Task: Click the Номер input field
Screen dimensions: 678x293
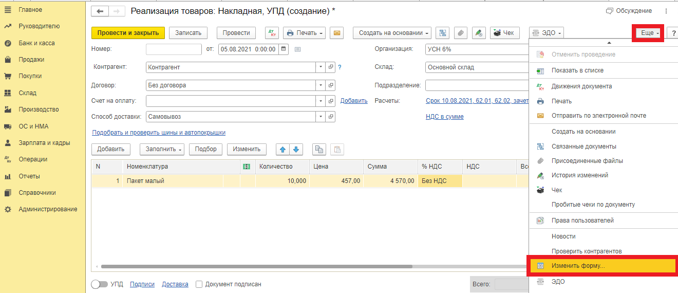Action: [174, 49]
